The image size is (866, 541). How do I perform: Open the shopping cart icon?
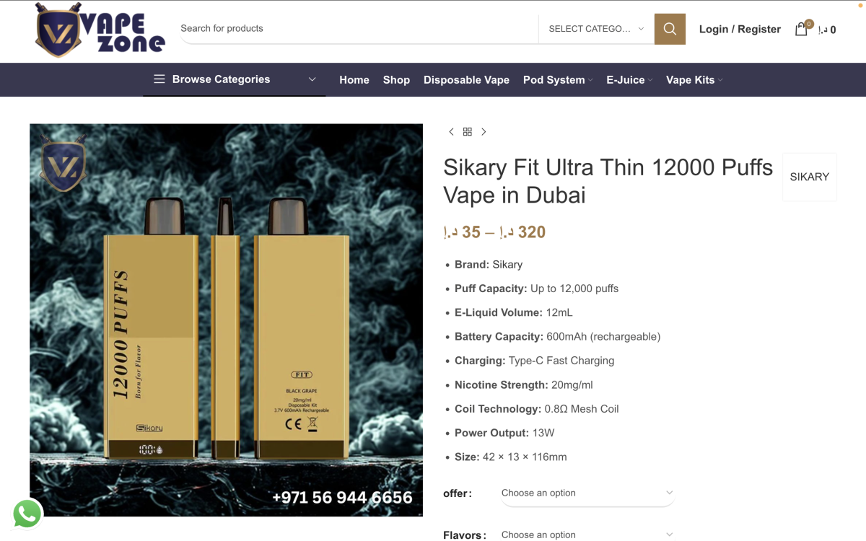[x=801, y=29]
